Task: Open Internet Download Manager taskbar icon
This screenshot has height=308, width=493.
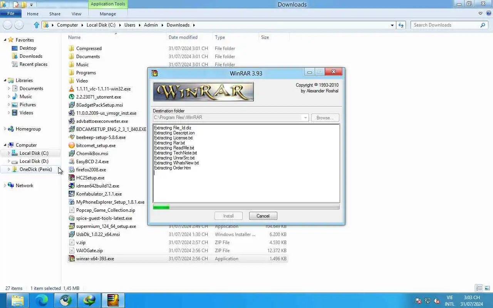Action: [x=89, y=300]
